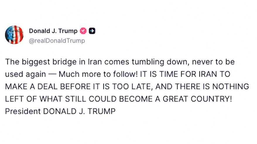The width and height of the screenshot is (257, 144).
Task: Click the long dash after "used again"
Action: 52,74
